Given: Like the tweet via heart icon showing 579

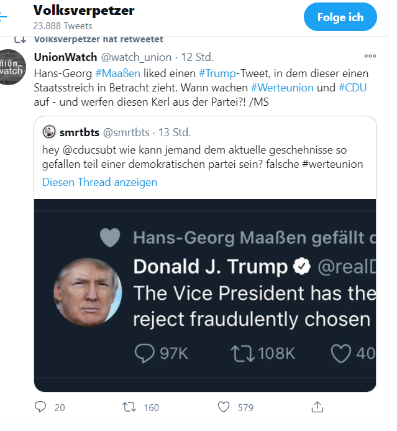Looking at the screenshot, I should pos(224,407).
